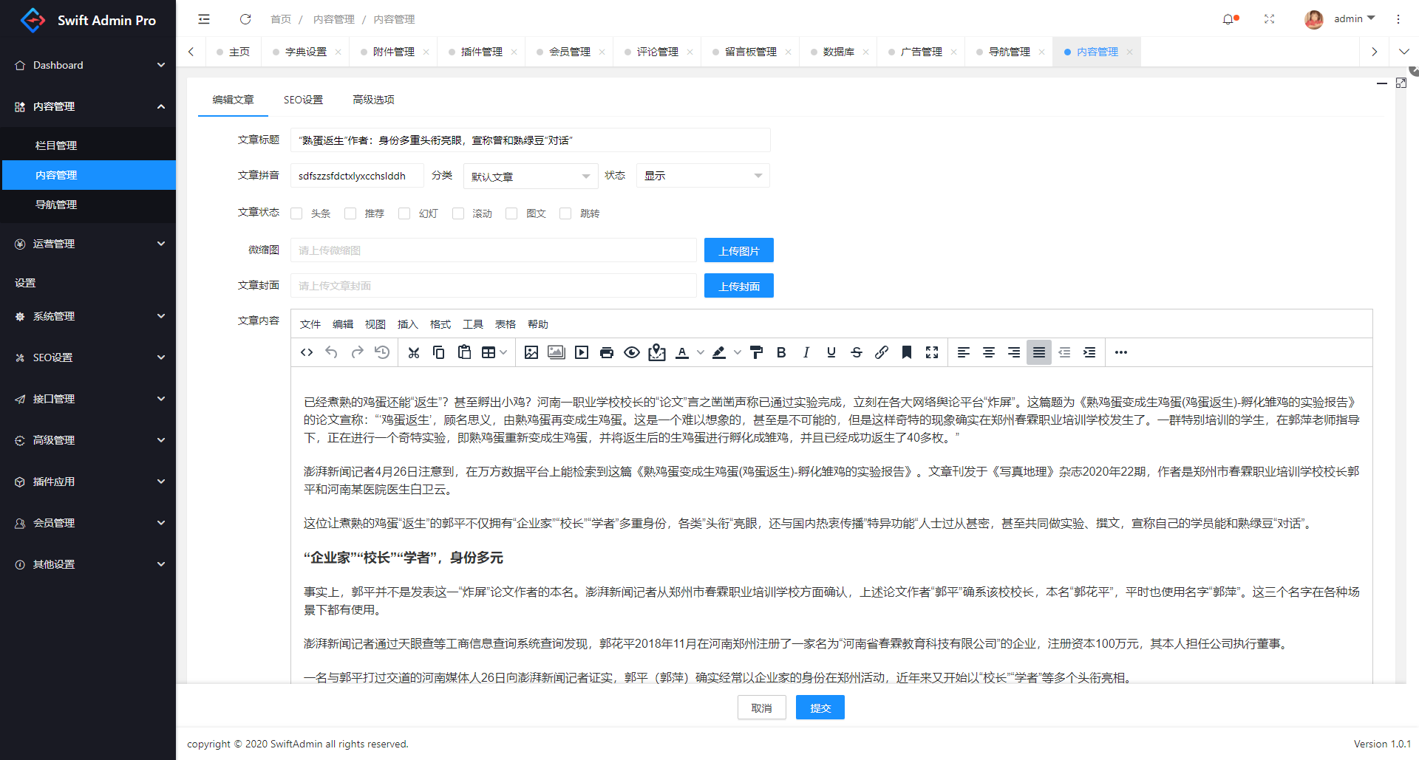Screen dimensions: 1419x760
Task: Click the 上传图片 upload button
Action: click(738, 250)
